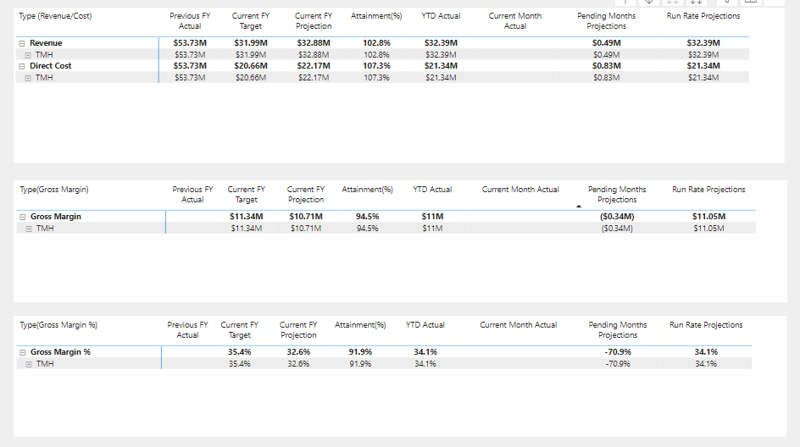The image size is (800, 447).
Task: Sort Revenue/Cost table by Previous FY Actual
Action: [x=190, y=21]
